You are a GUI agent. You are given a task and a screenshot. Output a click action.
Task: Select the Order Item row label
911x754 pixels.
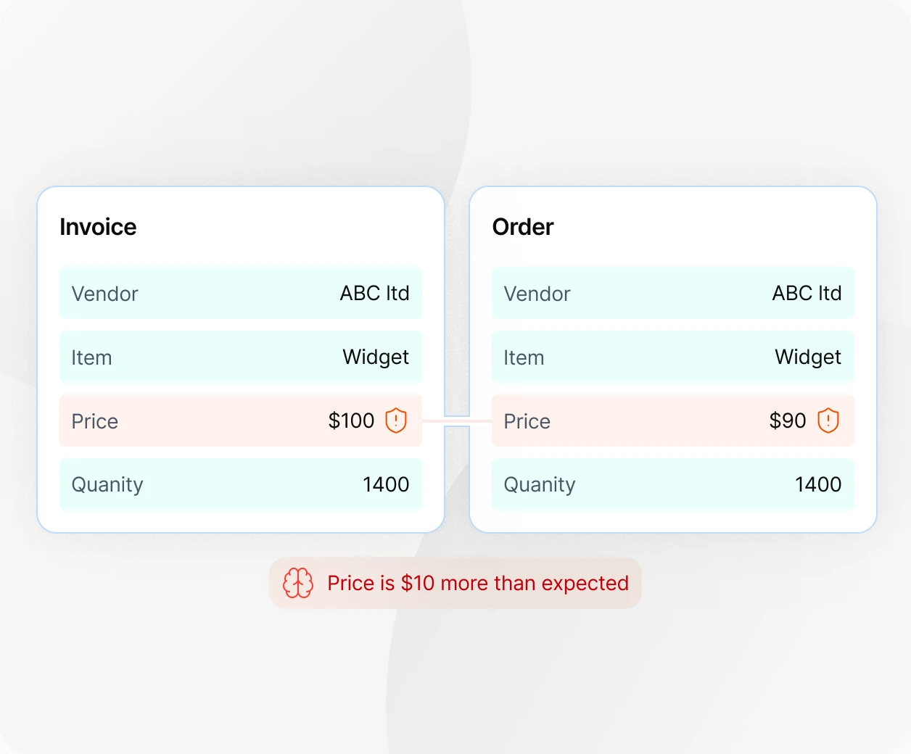pos(524,357)
